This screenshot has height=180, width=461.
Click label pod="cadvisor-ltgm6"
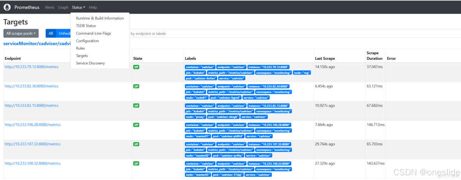click(226, 98)
